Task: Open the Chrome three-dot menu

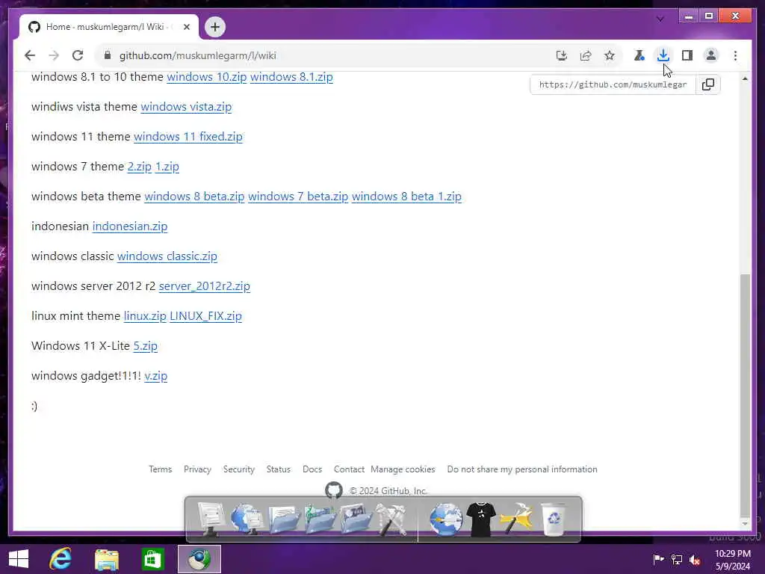Action: click(x=735, y=55)
